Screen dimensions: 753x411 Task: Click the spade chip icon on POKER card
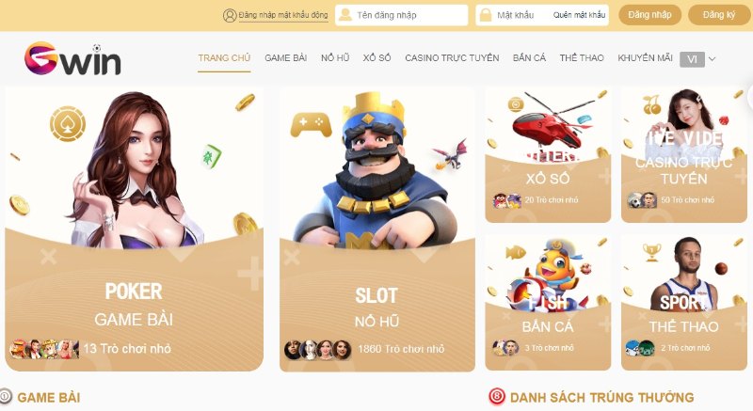(x=68, y=124)
